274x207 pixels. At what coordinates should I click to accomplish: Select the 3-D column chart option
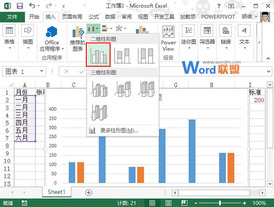[x=99, y=112]
